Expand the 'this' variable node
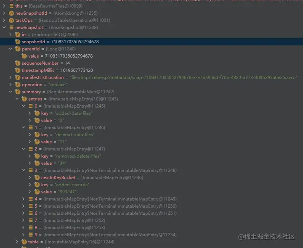 4,6
